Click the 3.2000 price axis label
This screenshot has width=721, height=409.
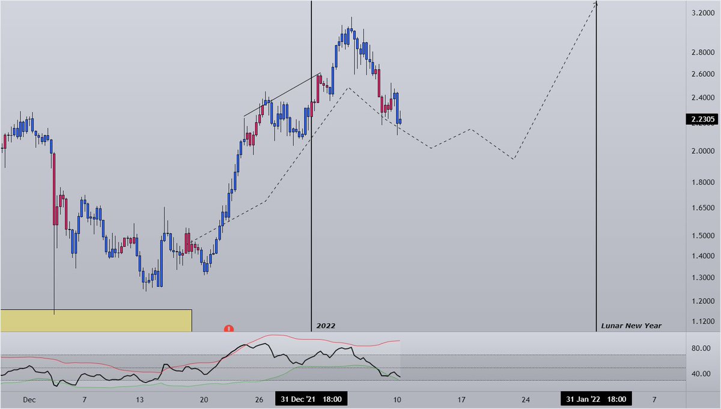point(702,13)
